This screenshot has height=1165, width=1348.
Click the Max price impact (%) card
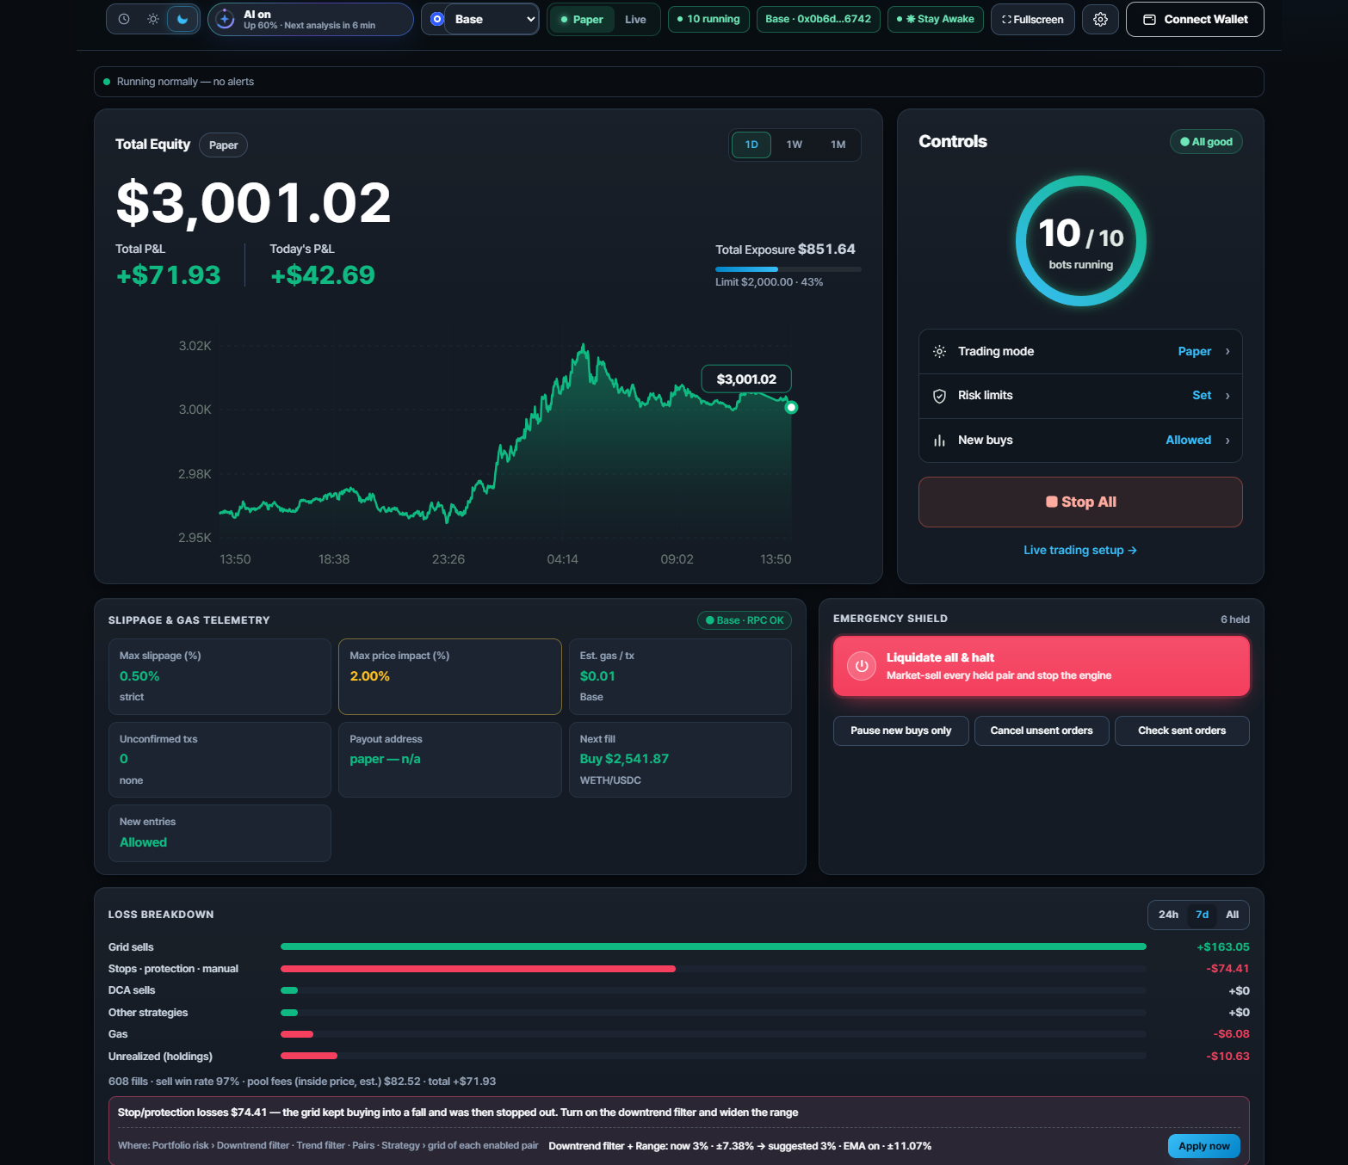[x=450, y=676]
